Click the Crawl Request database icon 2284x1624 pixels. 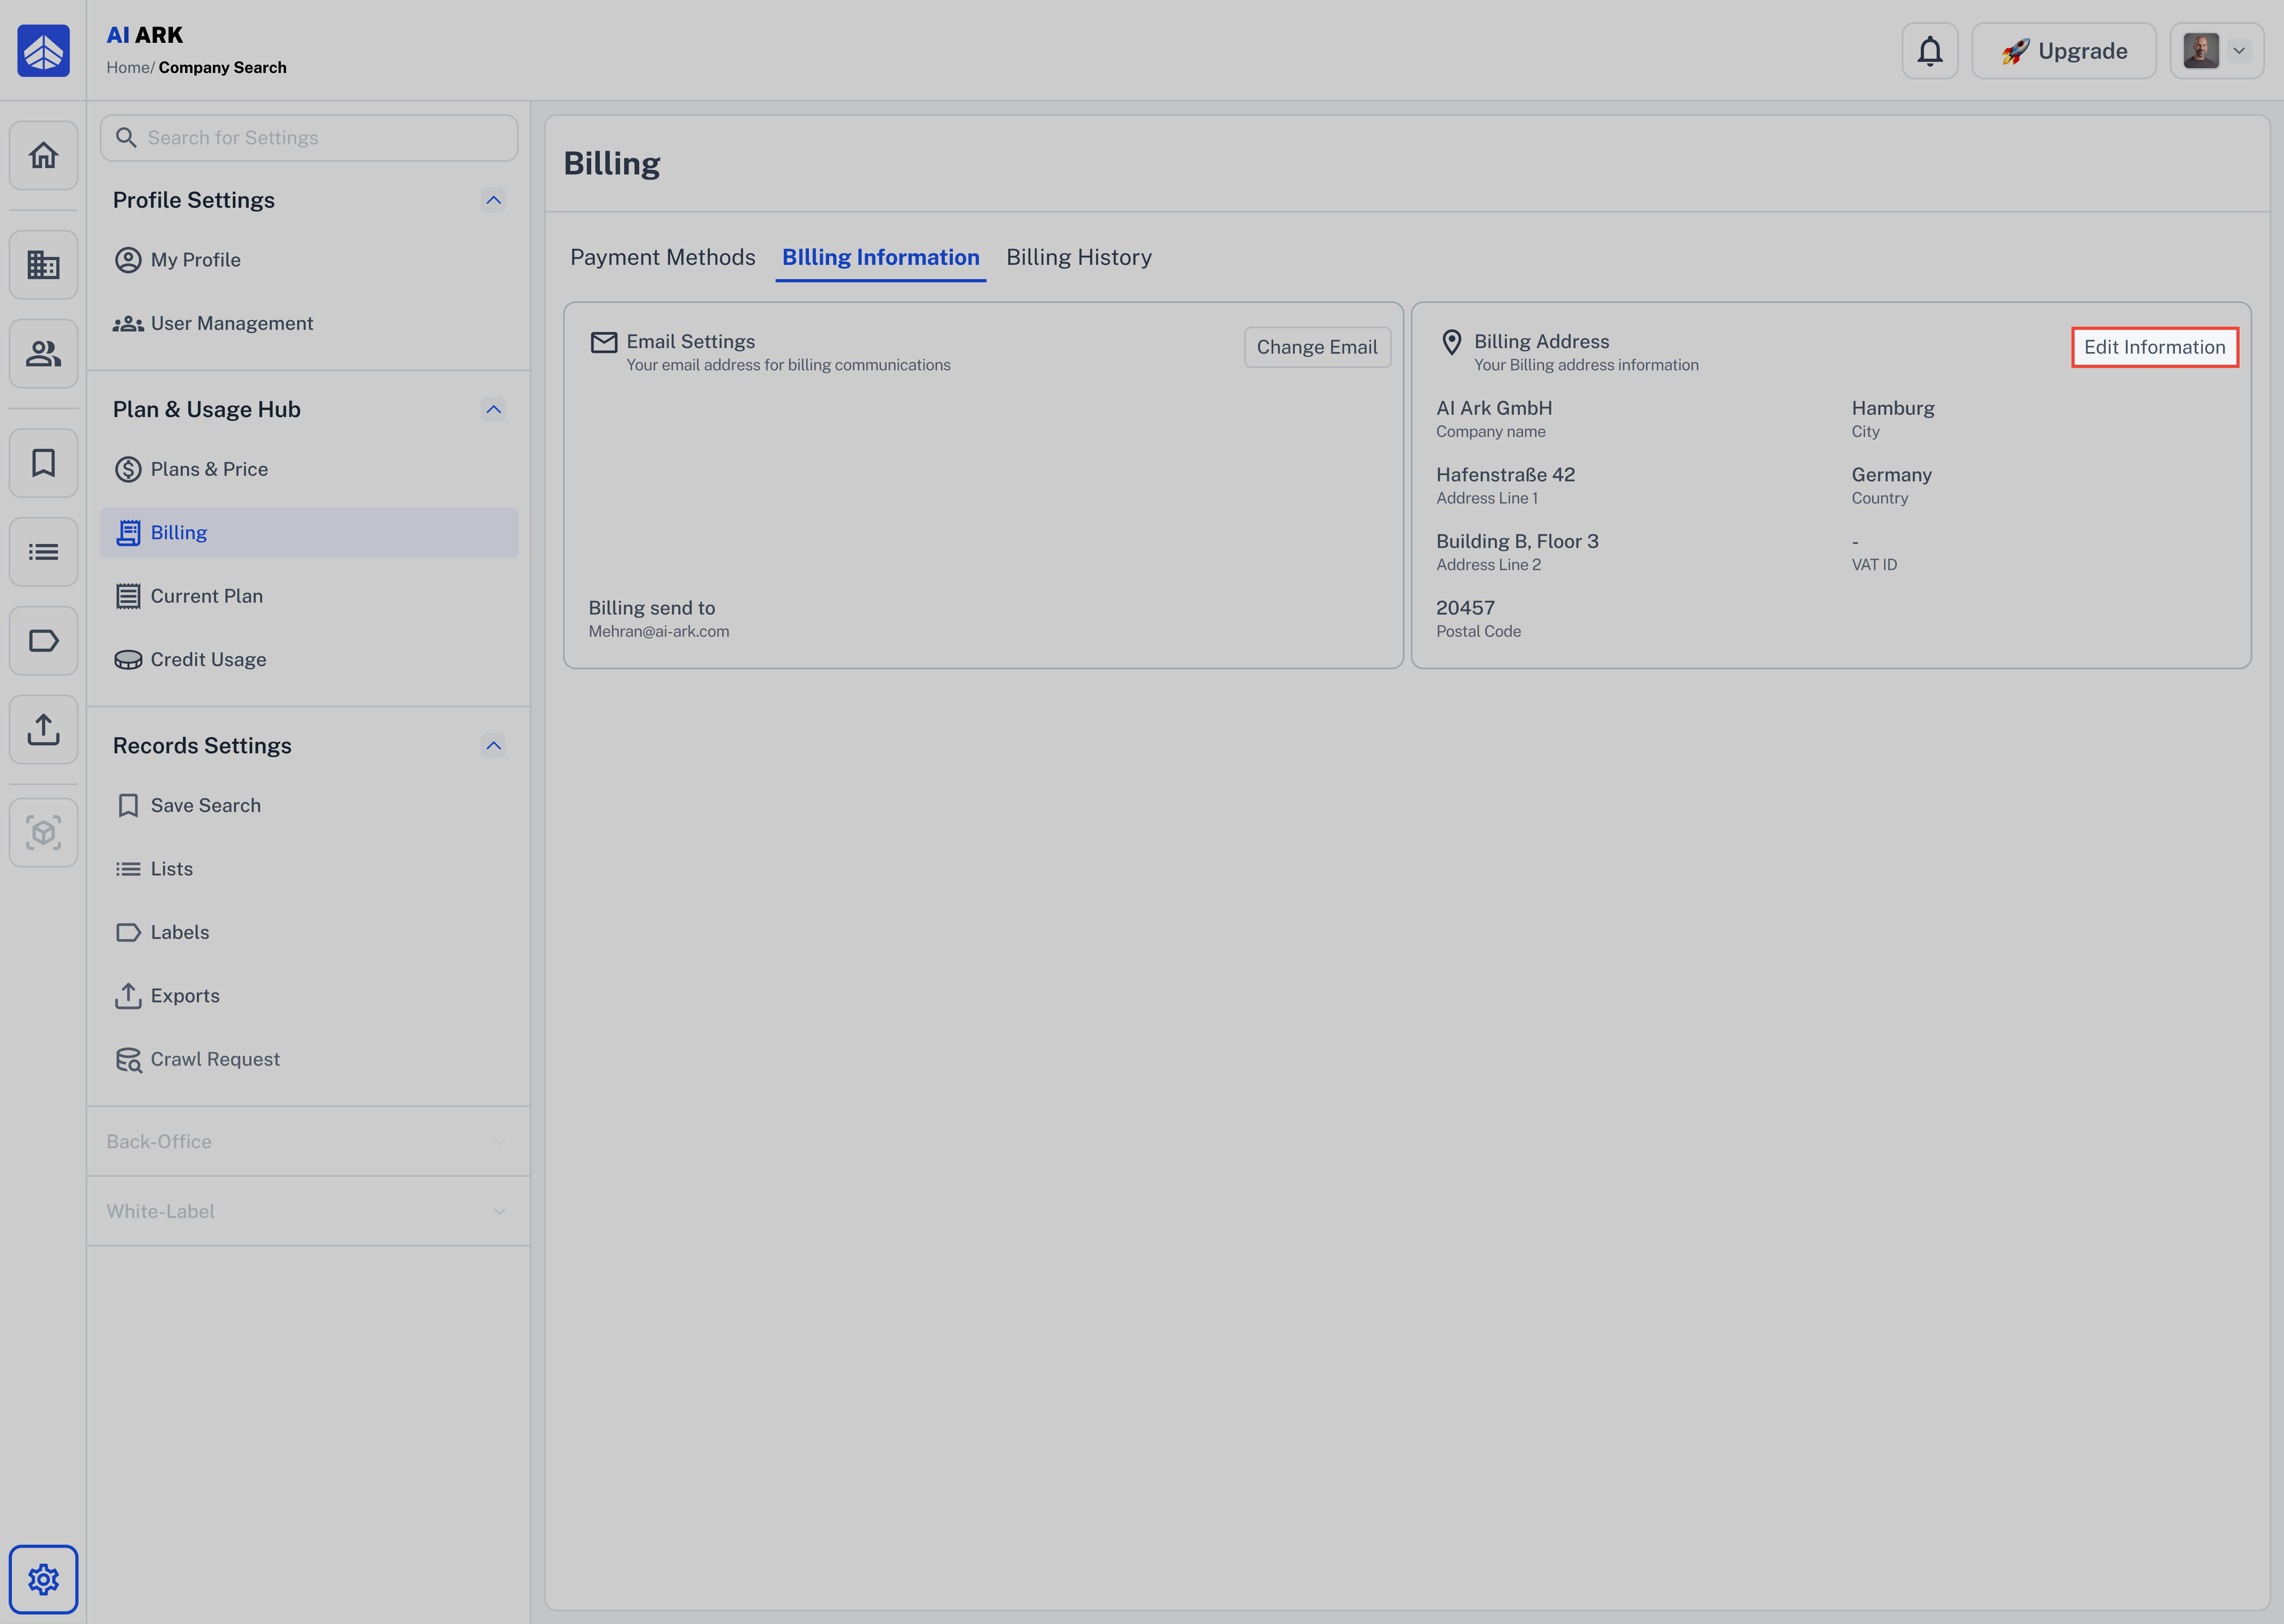coord(128,1060)
